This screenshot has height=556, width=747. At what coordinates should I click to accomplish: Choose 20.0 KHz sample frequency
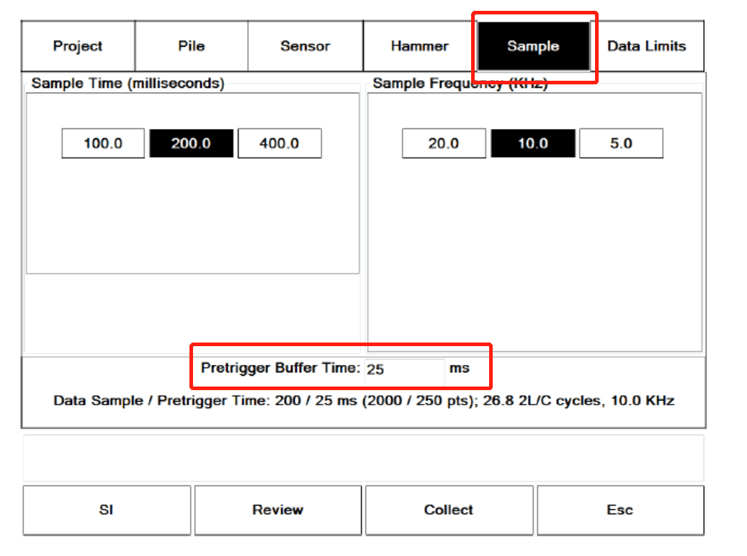pos(443,144)
